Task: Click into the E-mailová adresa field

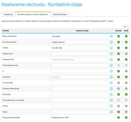Action: (x=80, y=42)
